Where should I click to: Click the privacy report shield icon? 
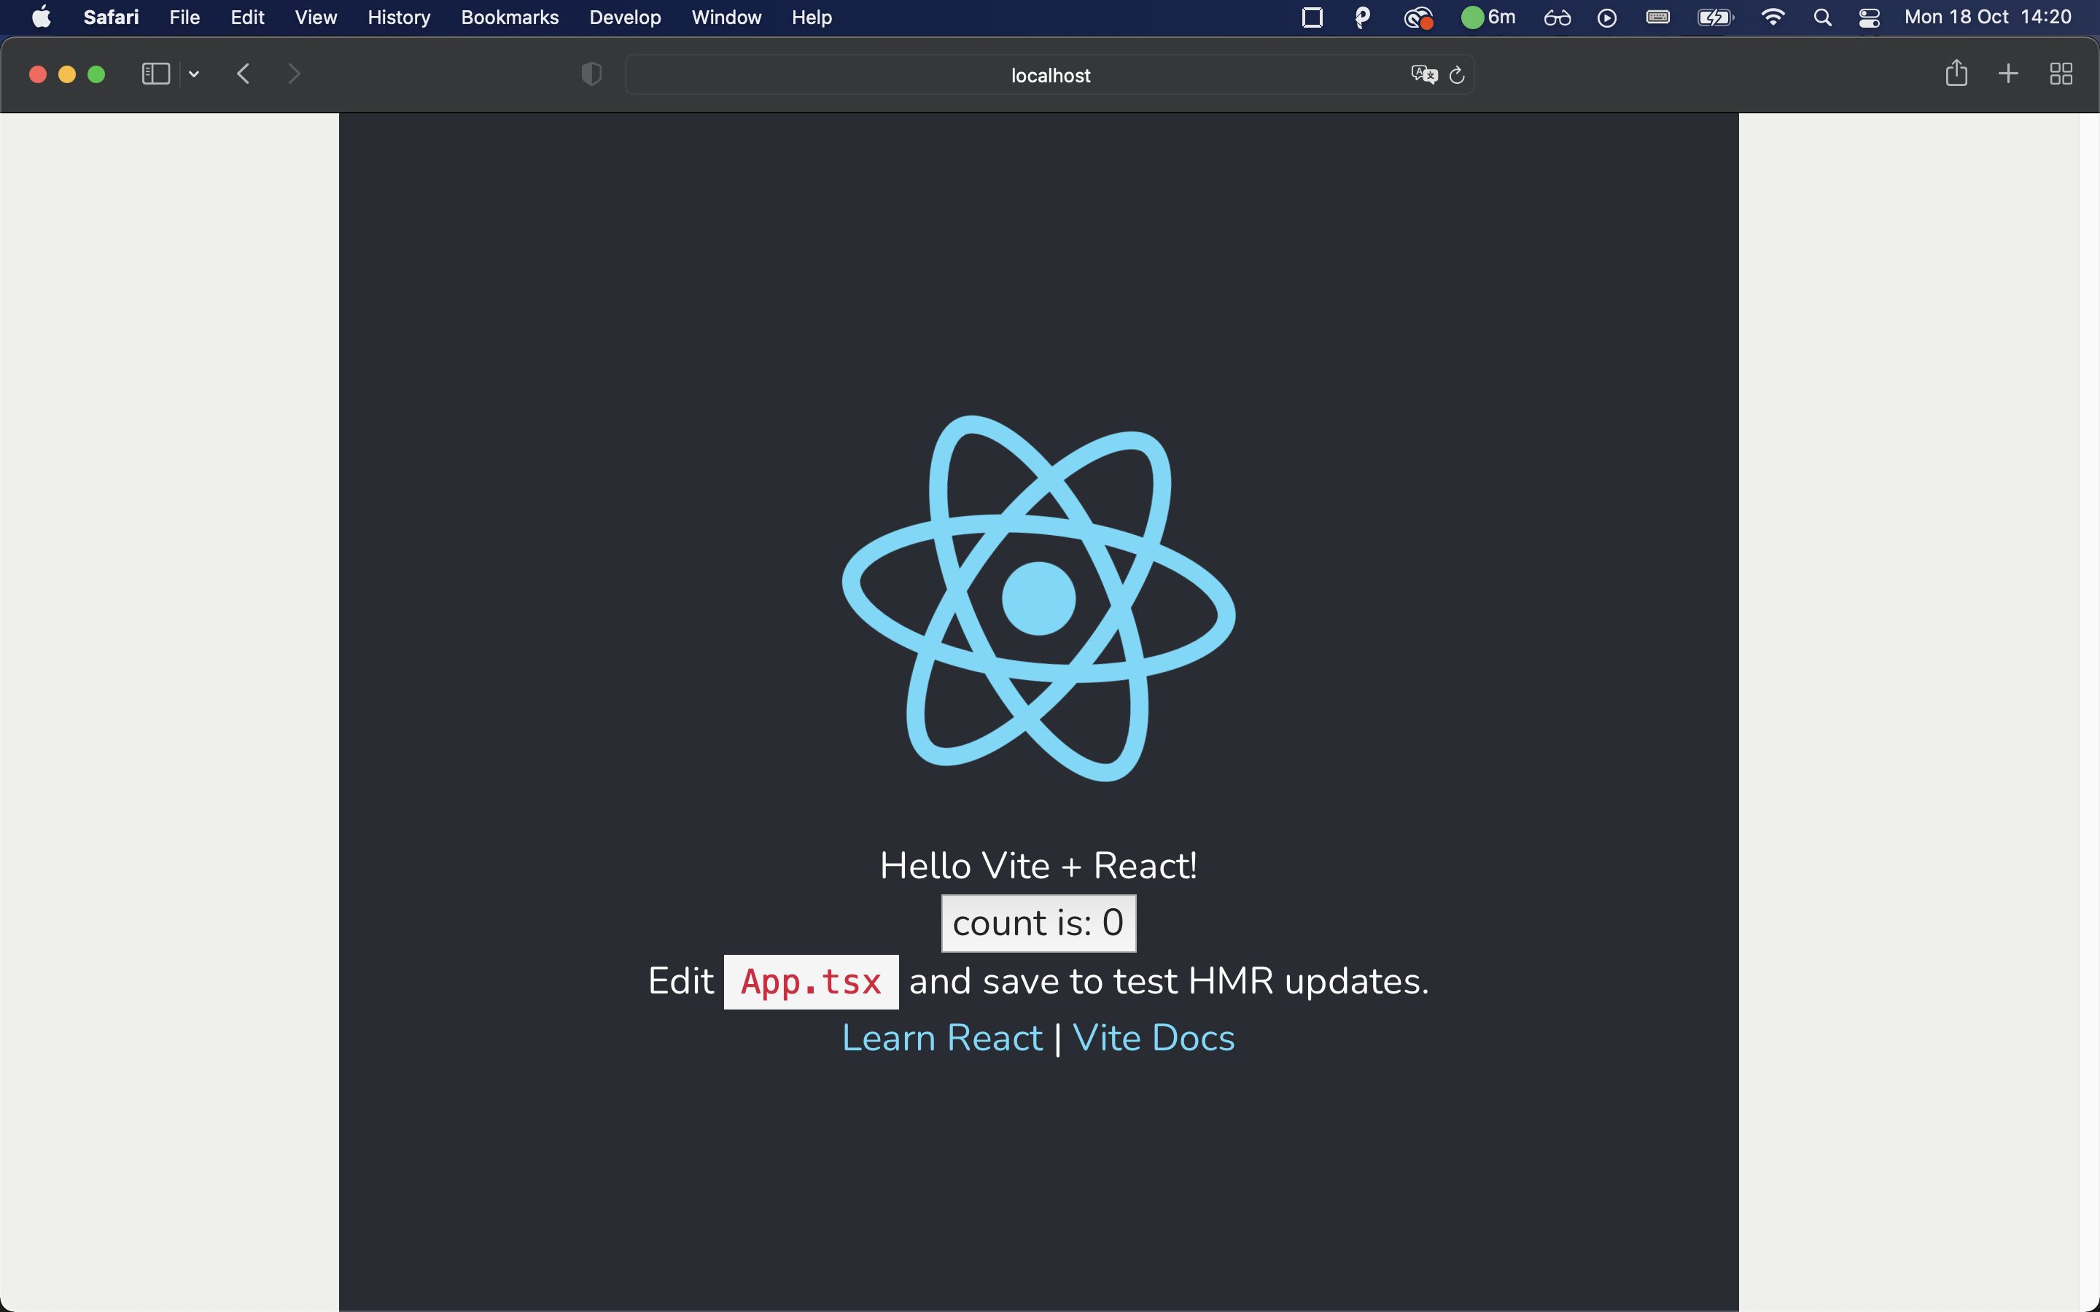(591, 74)
